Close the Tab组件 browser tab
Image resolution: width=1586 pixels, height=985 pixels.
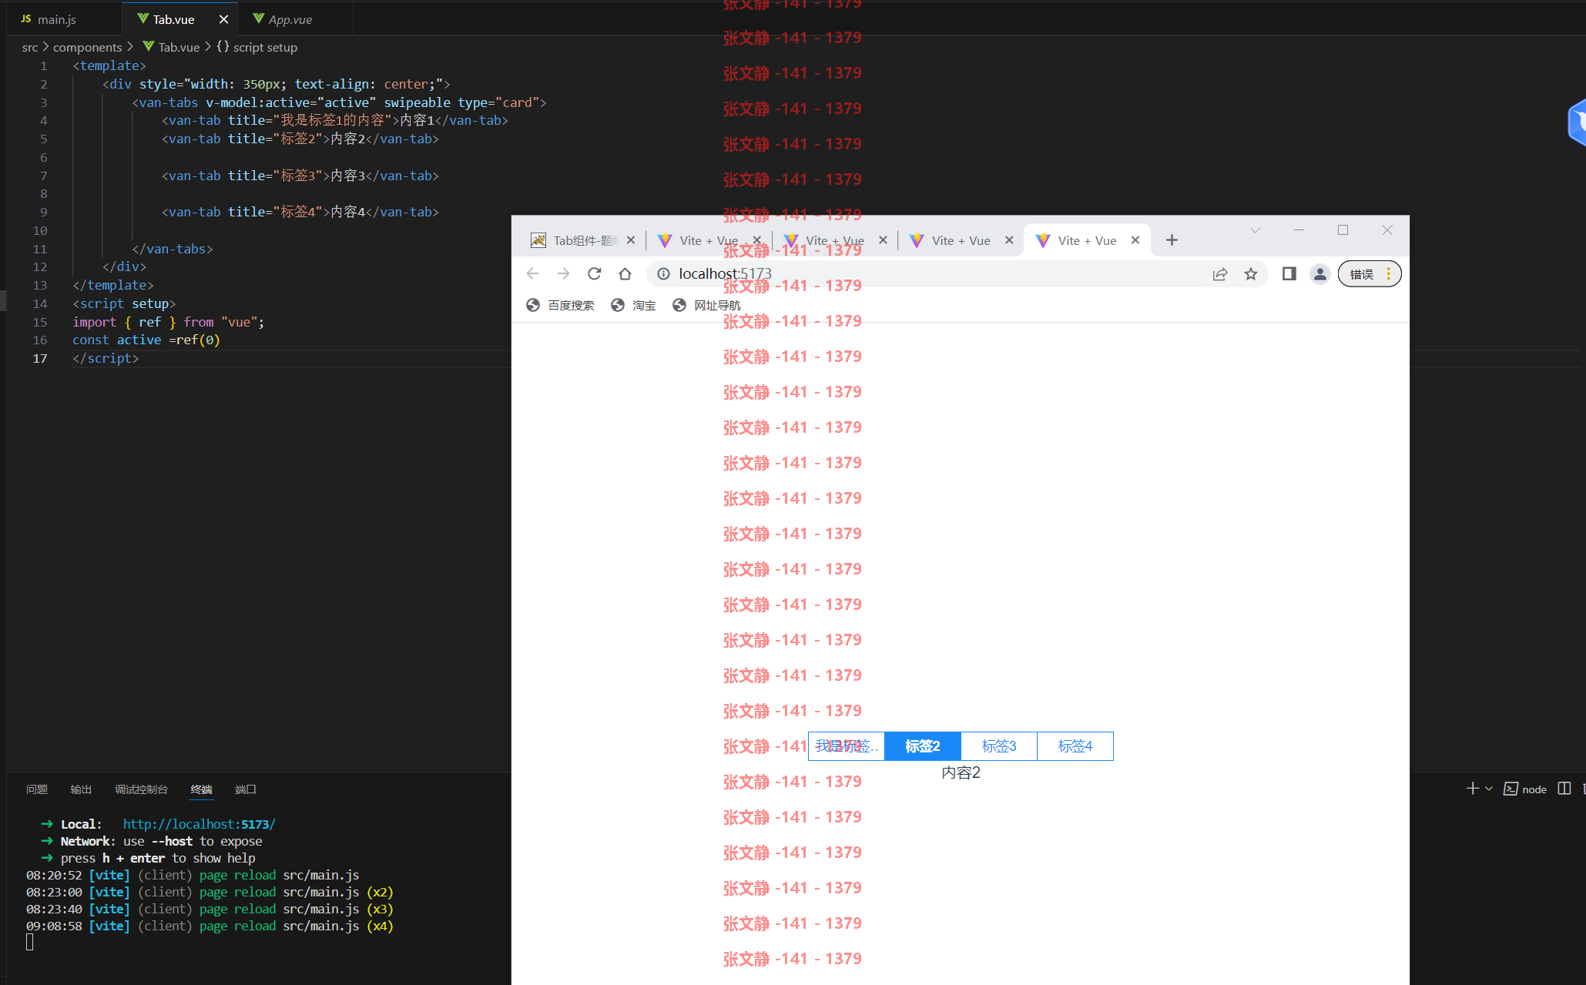pos(631,240)
